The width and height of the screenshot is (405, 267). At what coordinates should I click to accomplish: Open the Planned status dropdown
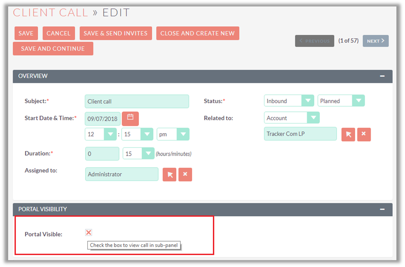(341, 101)
